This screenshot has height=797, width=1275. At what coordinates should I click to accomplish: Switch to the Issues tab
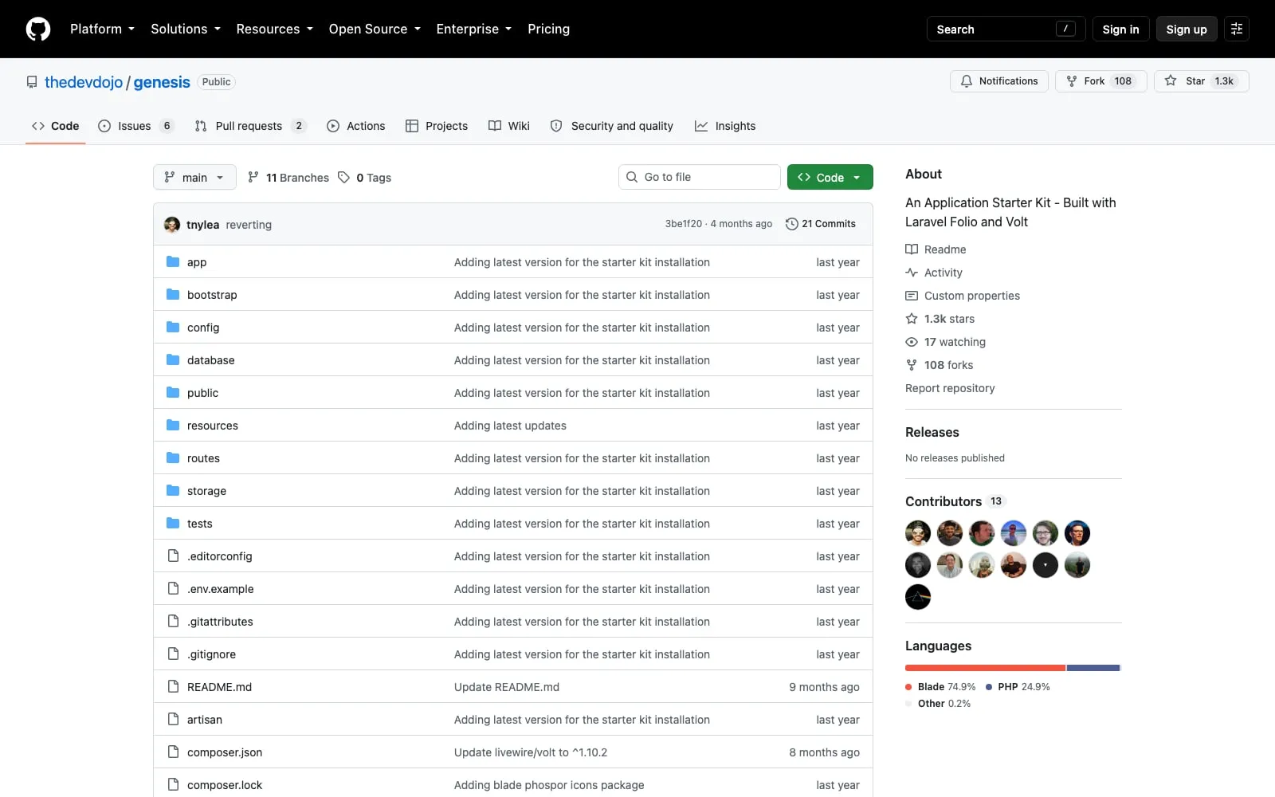tap(135, 126)
